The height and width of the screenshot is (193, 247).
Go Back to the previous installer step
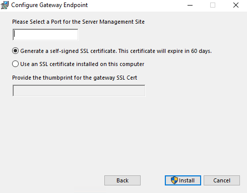click(x=122, y=180)
